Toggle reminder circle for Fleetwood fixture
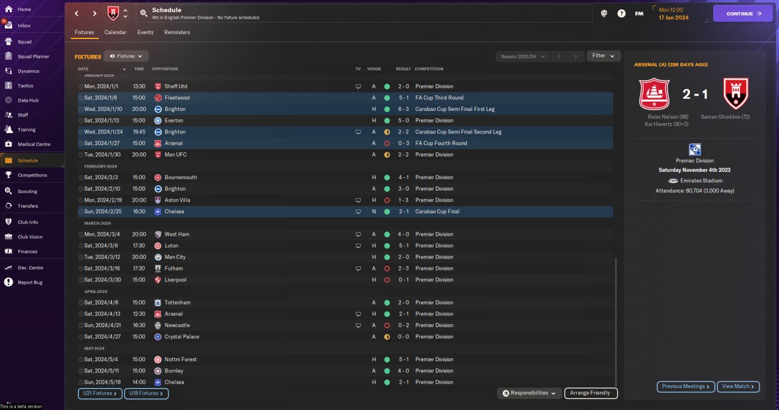This screenshot has height=410, width=779. (x=81, y=98)
